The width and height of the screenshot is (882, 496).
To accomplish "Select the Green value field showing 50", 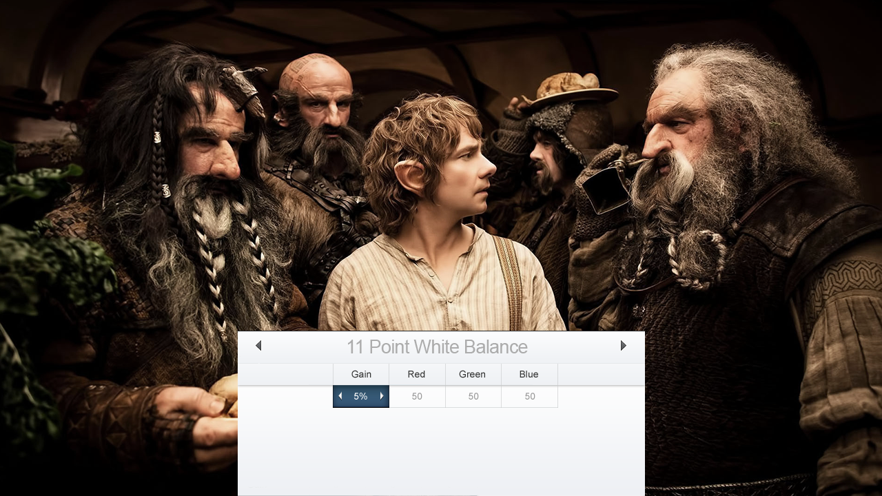I will [x=473, y=397].
